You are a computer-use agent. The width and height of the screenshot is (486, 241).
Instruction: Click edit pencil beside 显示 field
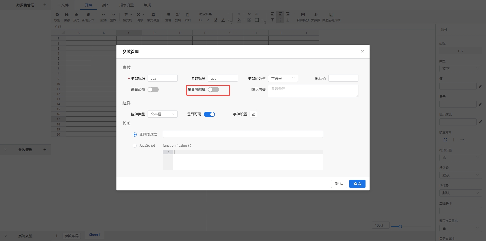[480, 104]
